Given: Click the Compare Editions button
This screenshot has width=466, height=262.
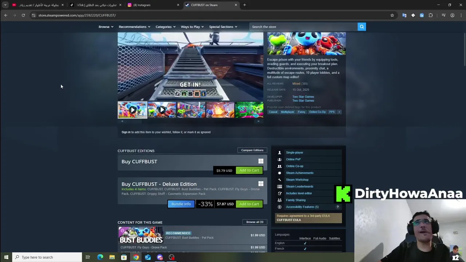Looking at the screenshot, I should pyautogui.click(x=252, y=150).
